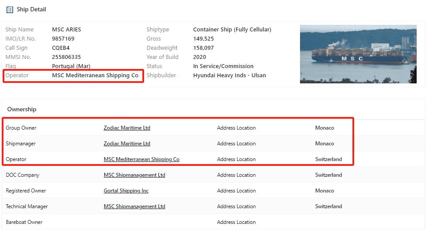Click shipbuilder Hyundai Heavy Inds - Ulsan

coord(229,76)
